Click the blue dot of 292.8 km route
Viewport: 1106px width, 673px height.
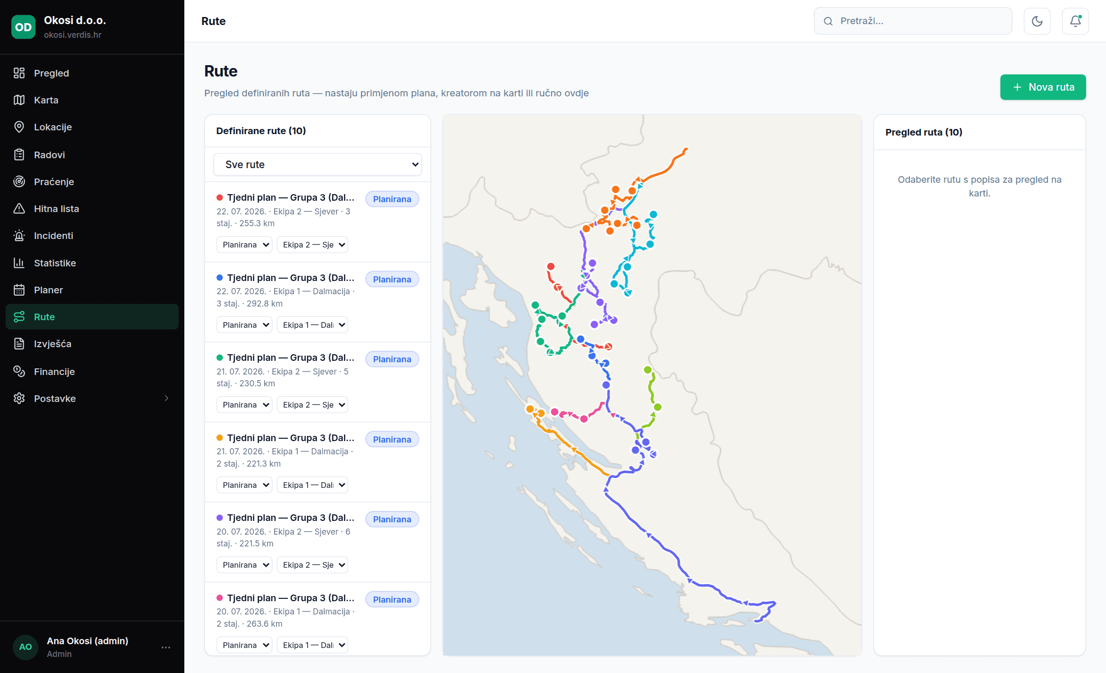(220, 278)
